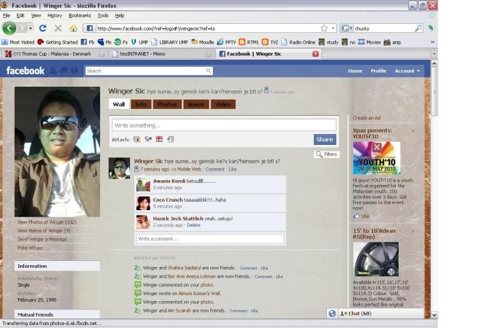Click the facebook logo
Viewport: 479px width, 328px height.
25,71
